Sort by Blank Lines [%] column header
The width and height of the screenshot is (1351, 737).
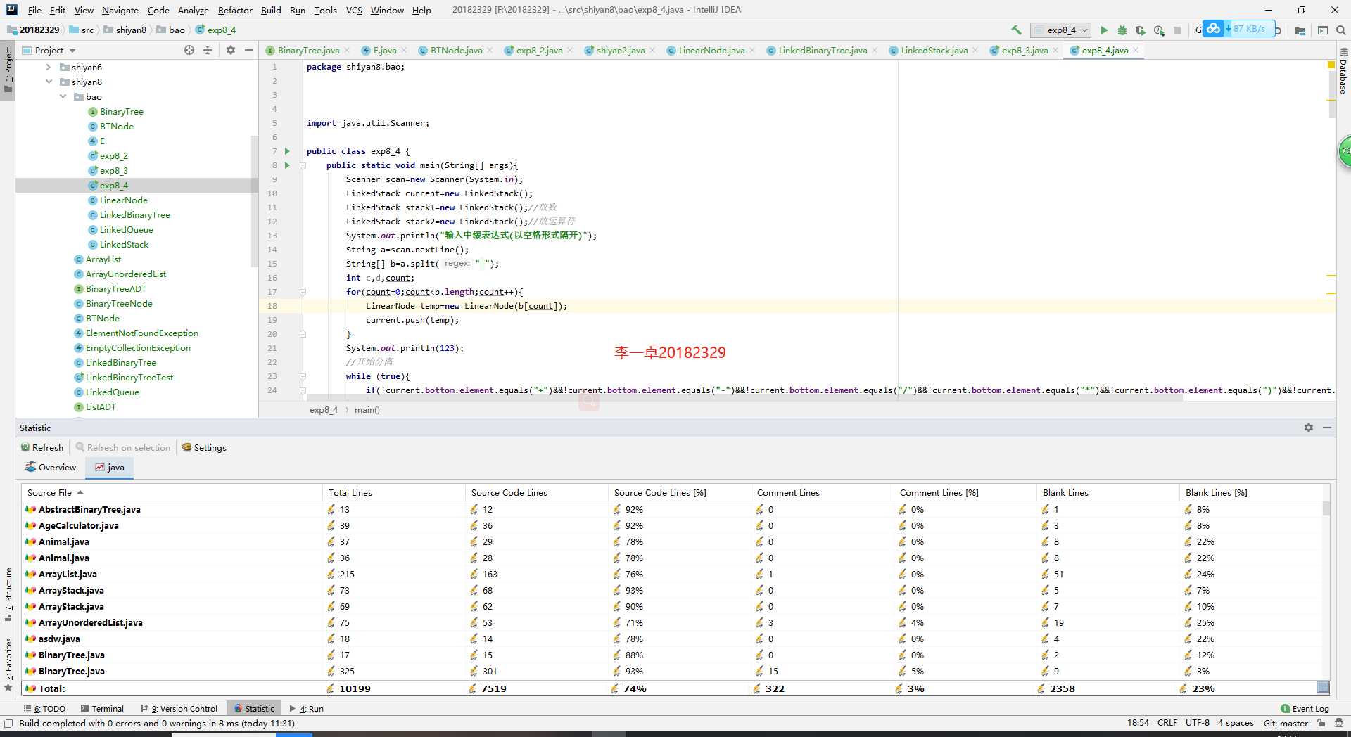(x=1250, y=493)
